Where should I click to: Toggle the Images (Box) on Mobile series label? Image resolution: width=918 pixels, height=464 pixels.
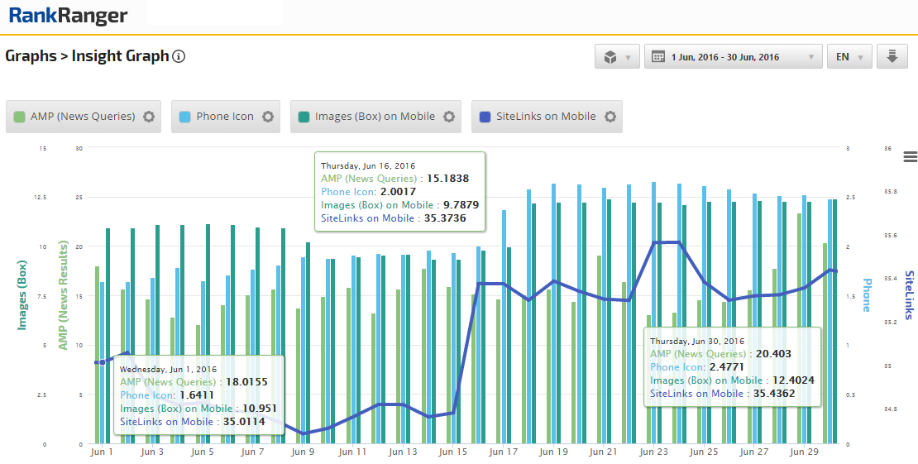tap(375, 117)
